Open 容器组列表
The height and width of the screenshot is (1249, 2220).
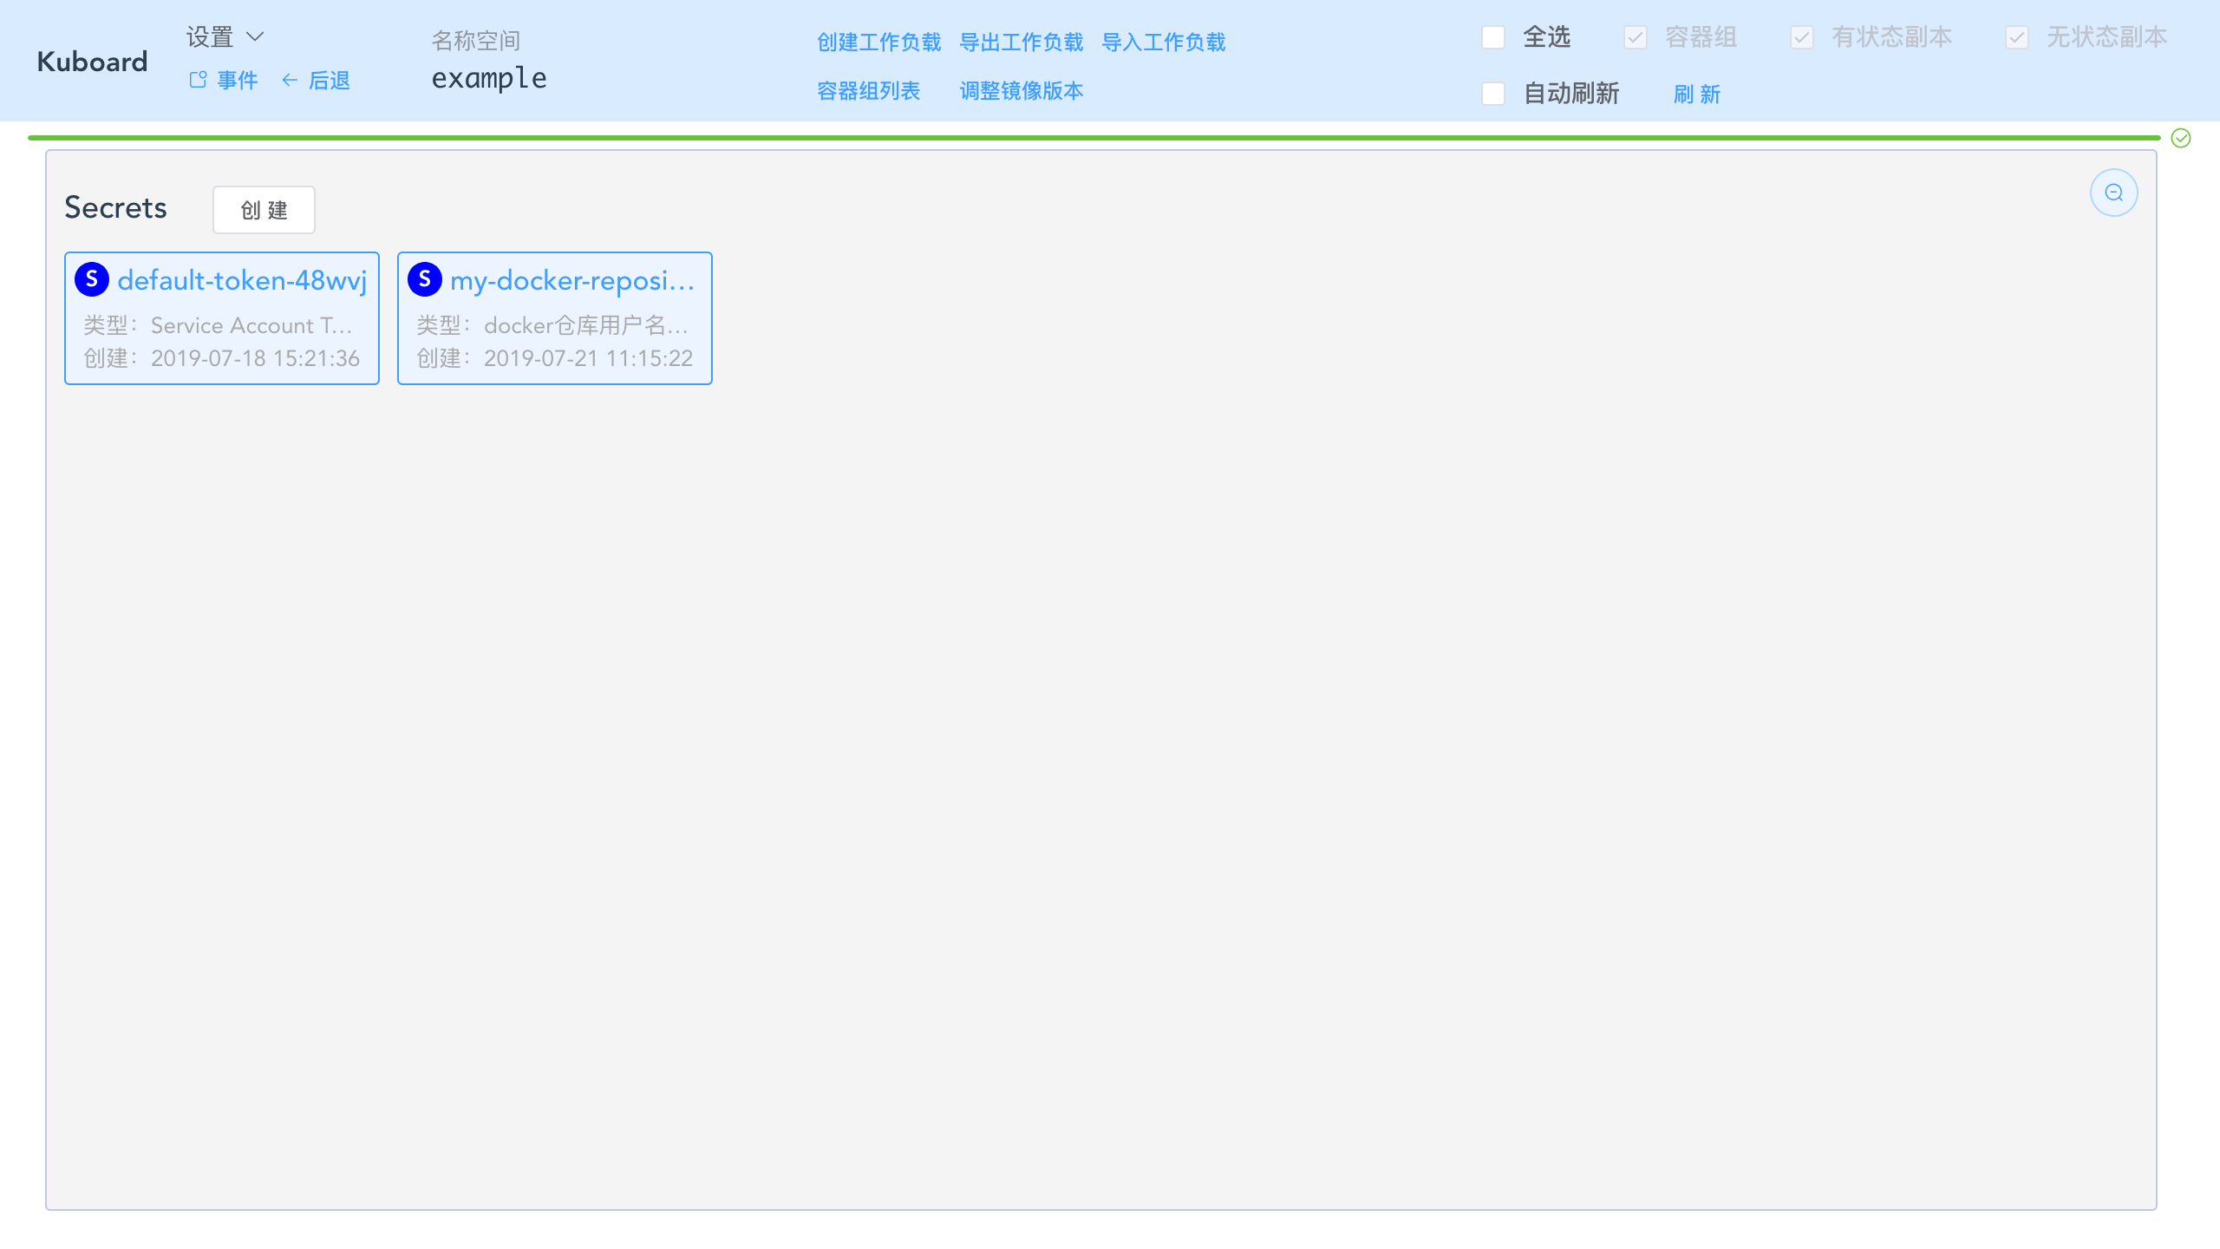pyautogui.click(x=868, y=91)
